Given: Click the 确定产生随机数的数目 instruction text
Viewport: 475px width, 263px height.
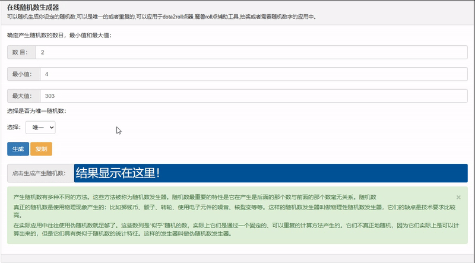Looking at the screenshot, I should (59, 35).
